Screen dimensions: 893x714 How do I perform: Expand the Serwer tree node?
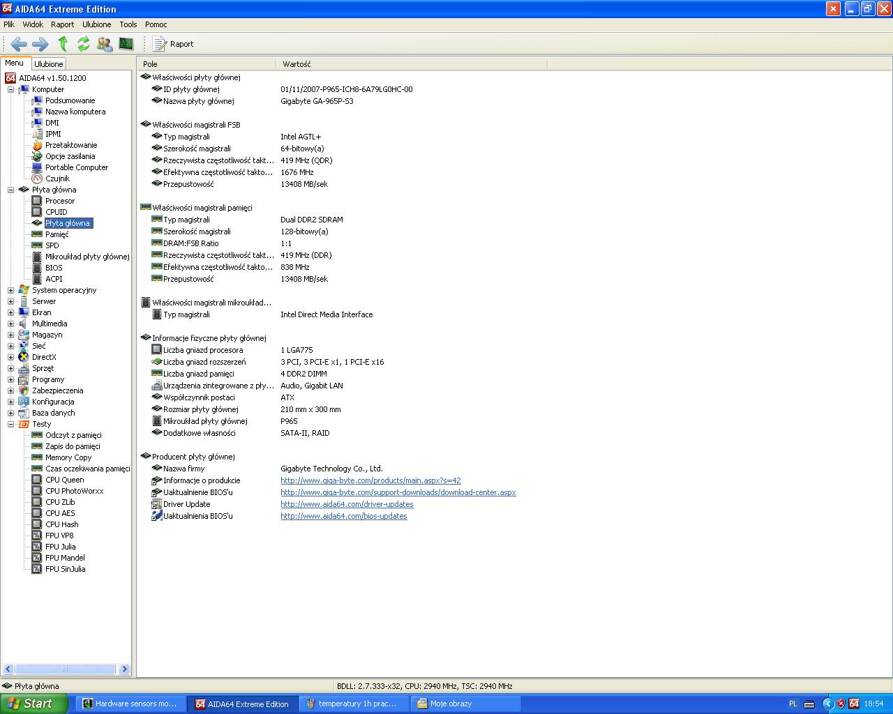coord(10,301)
